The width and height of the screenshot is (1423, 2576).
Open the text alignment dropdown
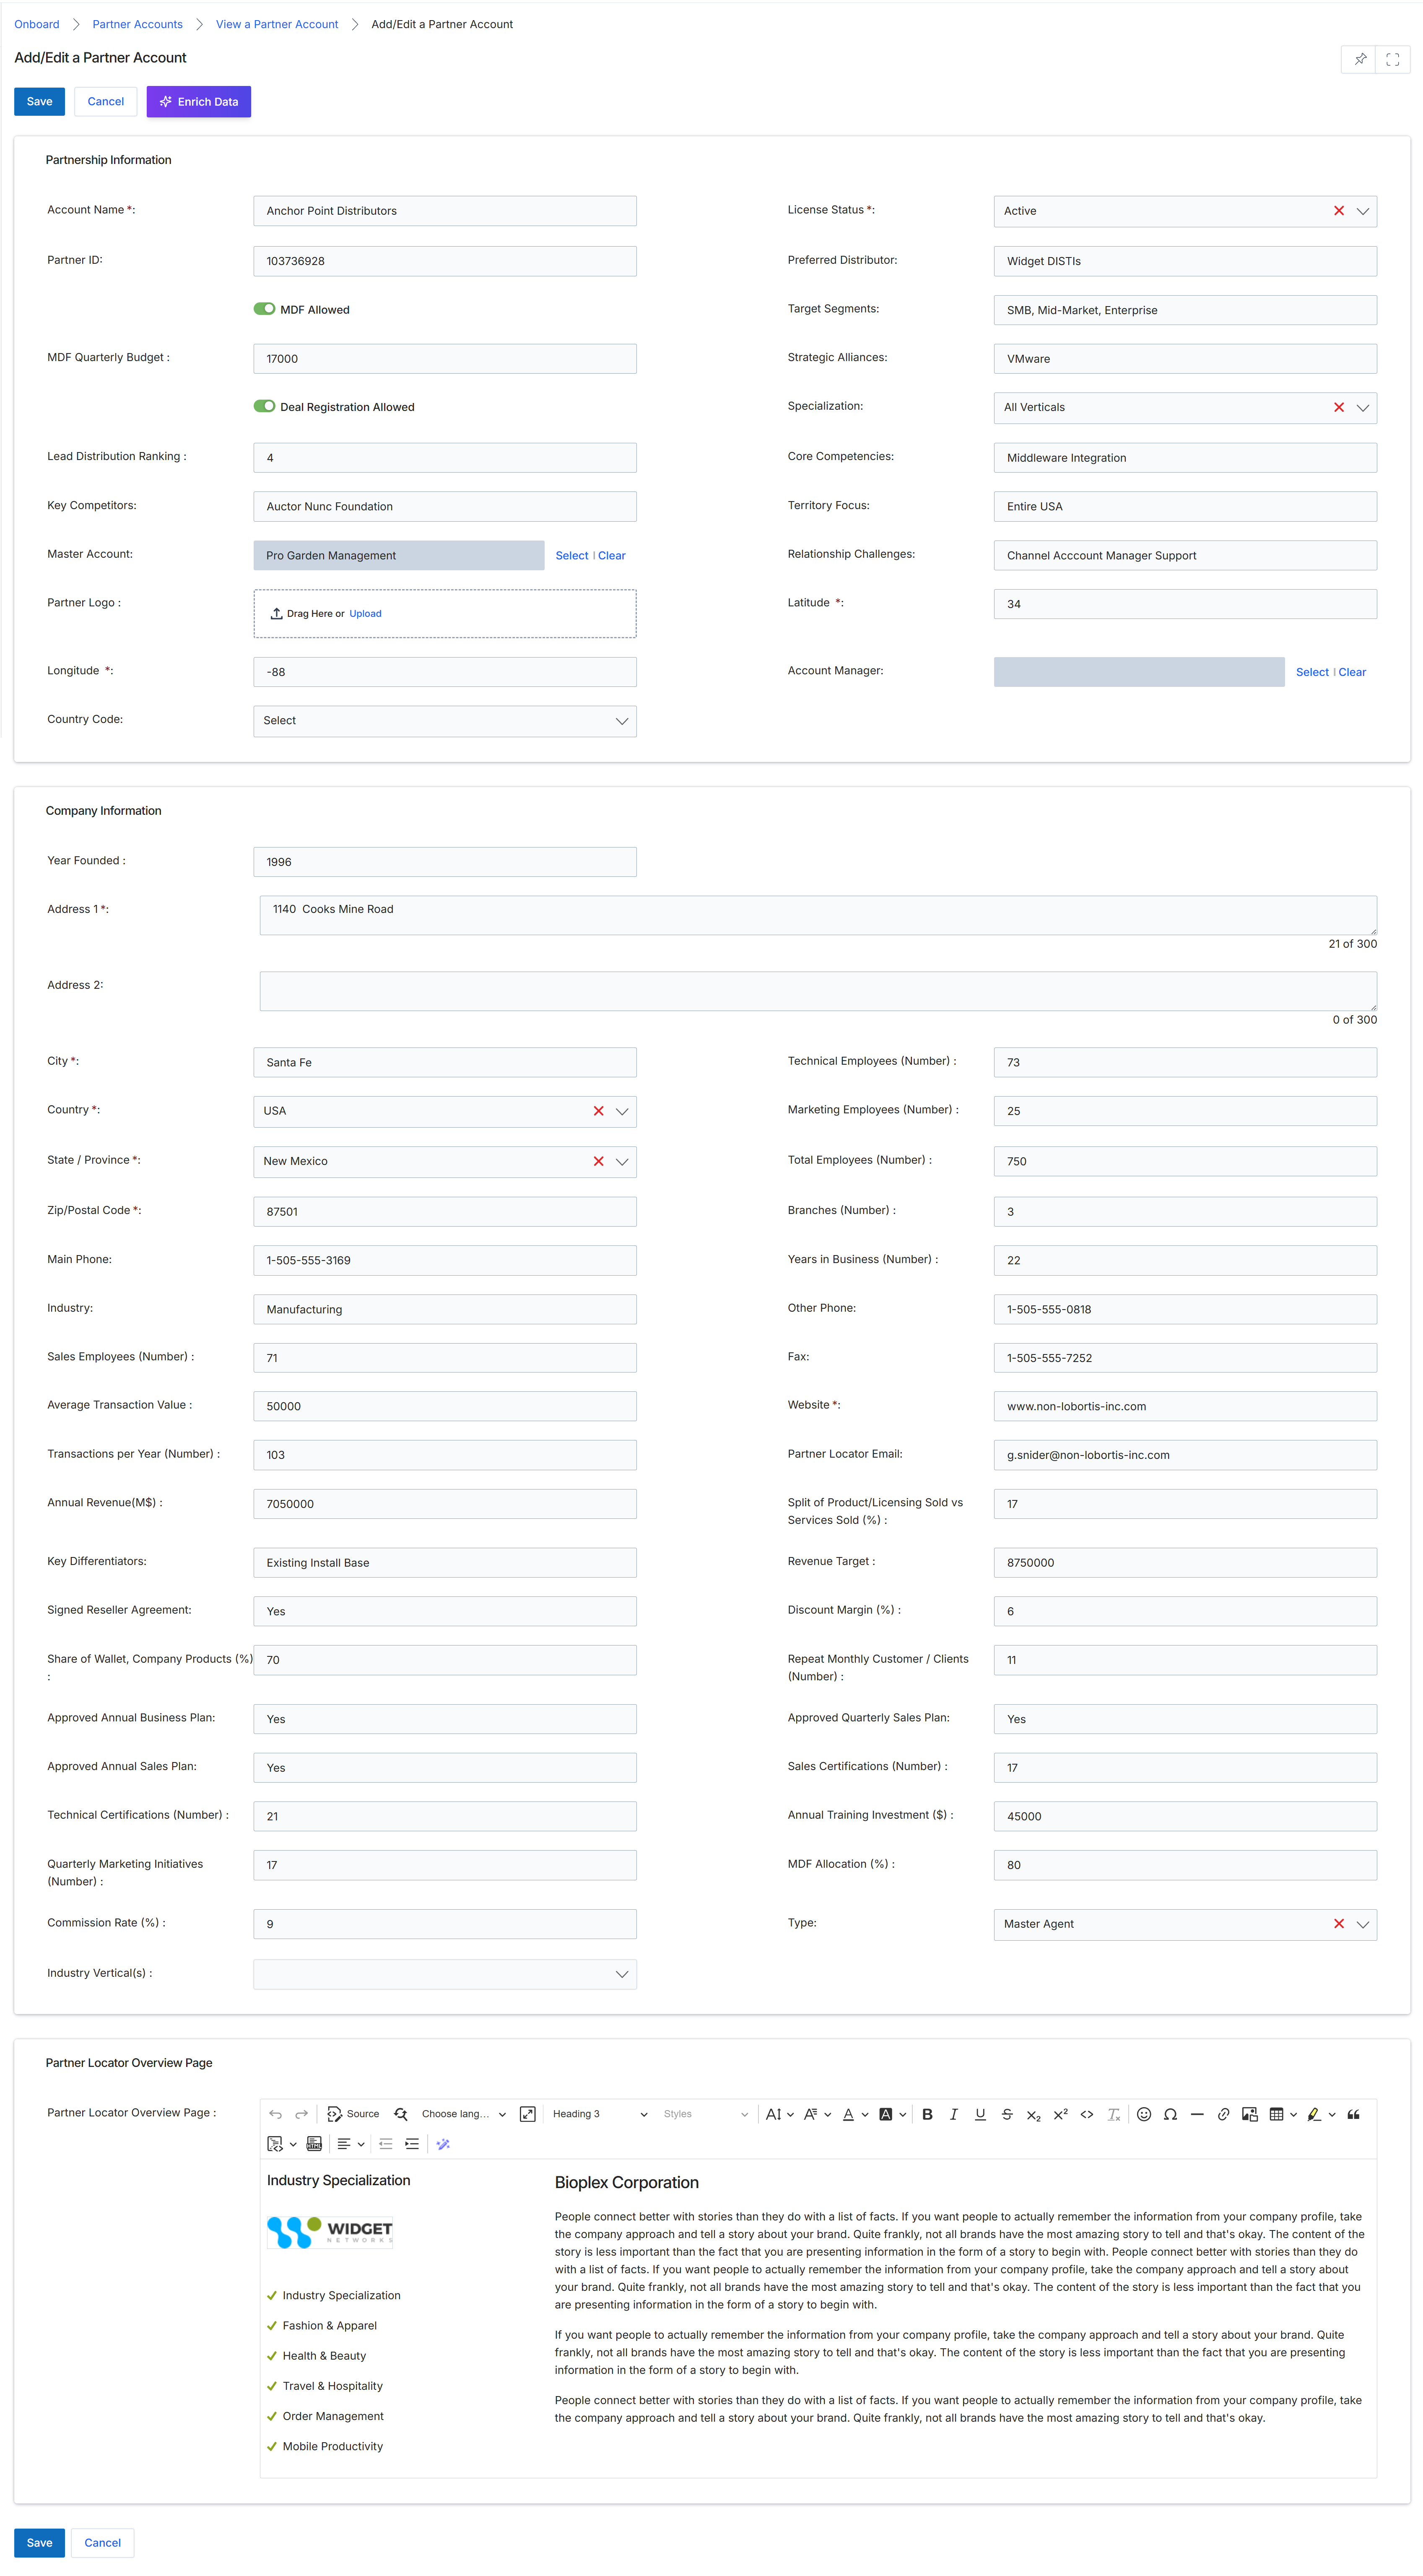(x=350, y=2144)
